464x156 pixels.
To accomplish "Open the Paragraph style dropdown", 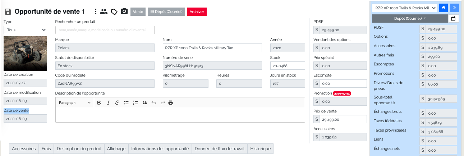I will coord(75,103).
